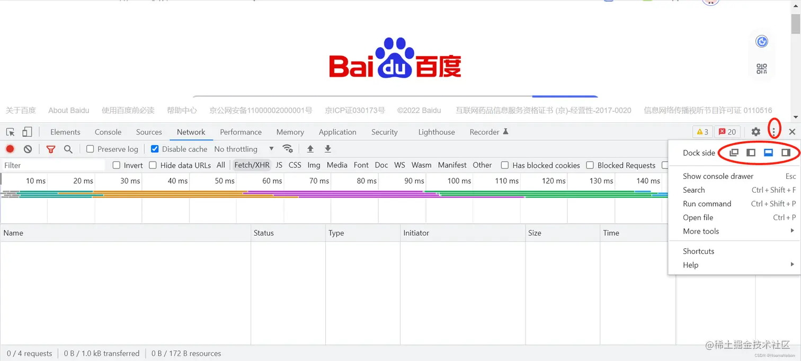Open the network request filter funnel
Screen dimensions: 801x361
click(50, 149)
